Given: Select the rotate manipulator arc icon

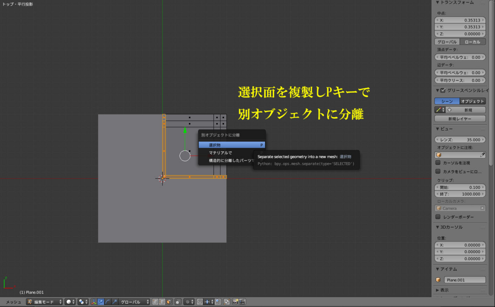Looking at the screenshot, I should click(108, 302).
